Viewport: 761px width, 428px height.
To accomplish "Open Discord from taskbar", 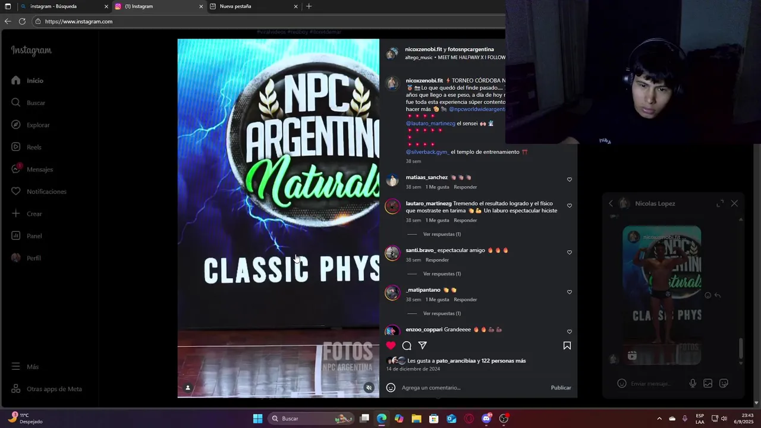I will point(486,418).
